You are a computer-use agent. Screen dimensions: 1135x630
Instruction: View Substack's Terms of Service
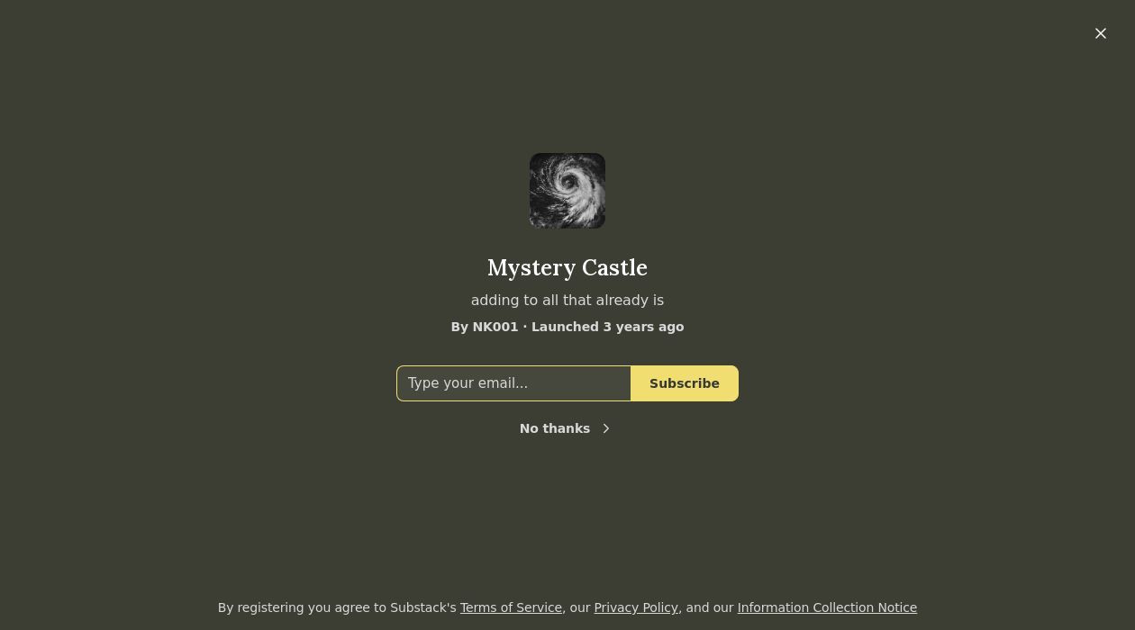tap(511, 607)
